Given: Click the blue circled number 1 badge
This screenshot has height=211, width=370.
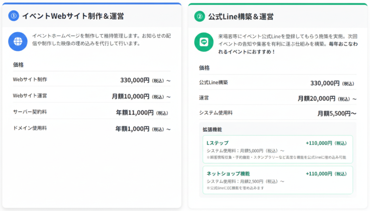Looking at the screenshot, I should pyautogui.click(x=13, y=16).
